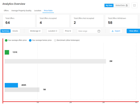Click the Total Offers Accepted value 4

pos(41,23)
